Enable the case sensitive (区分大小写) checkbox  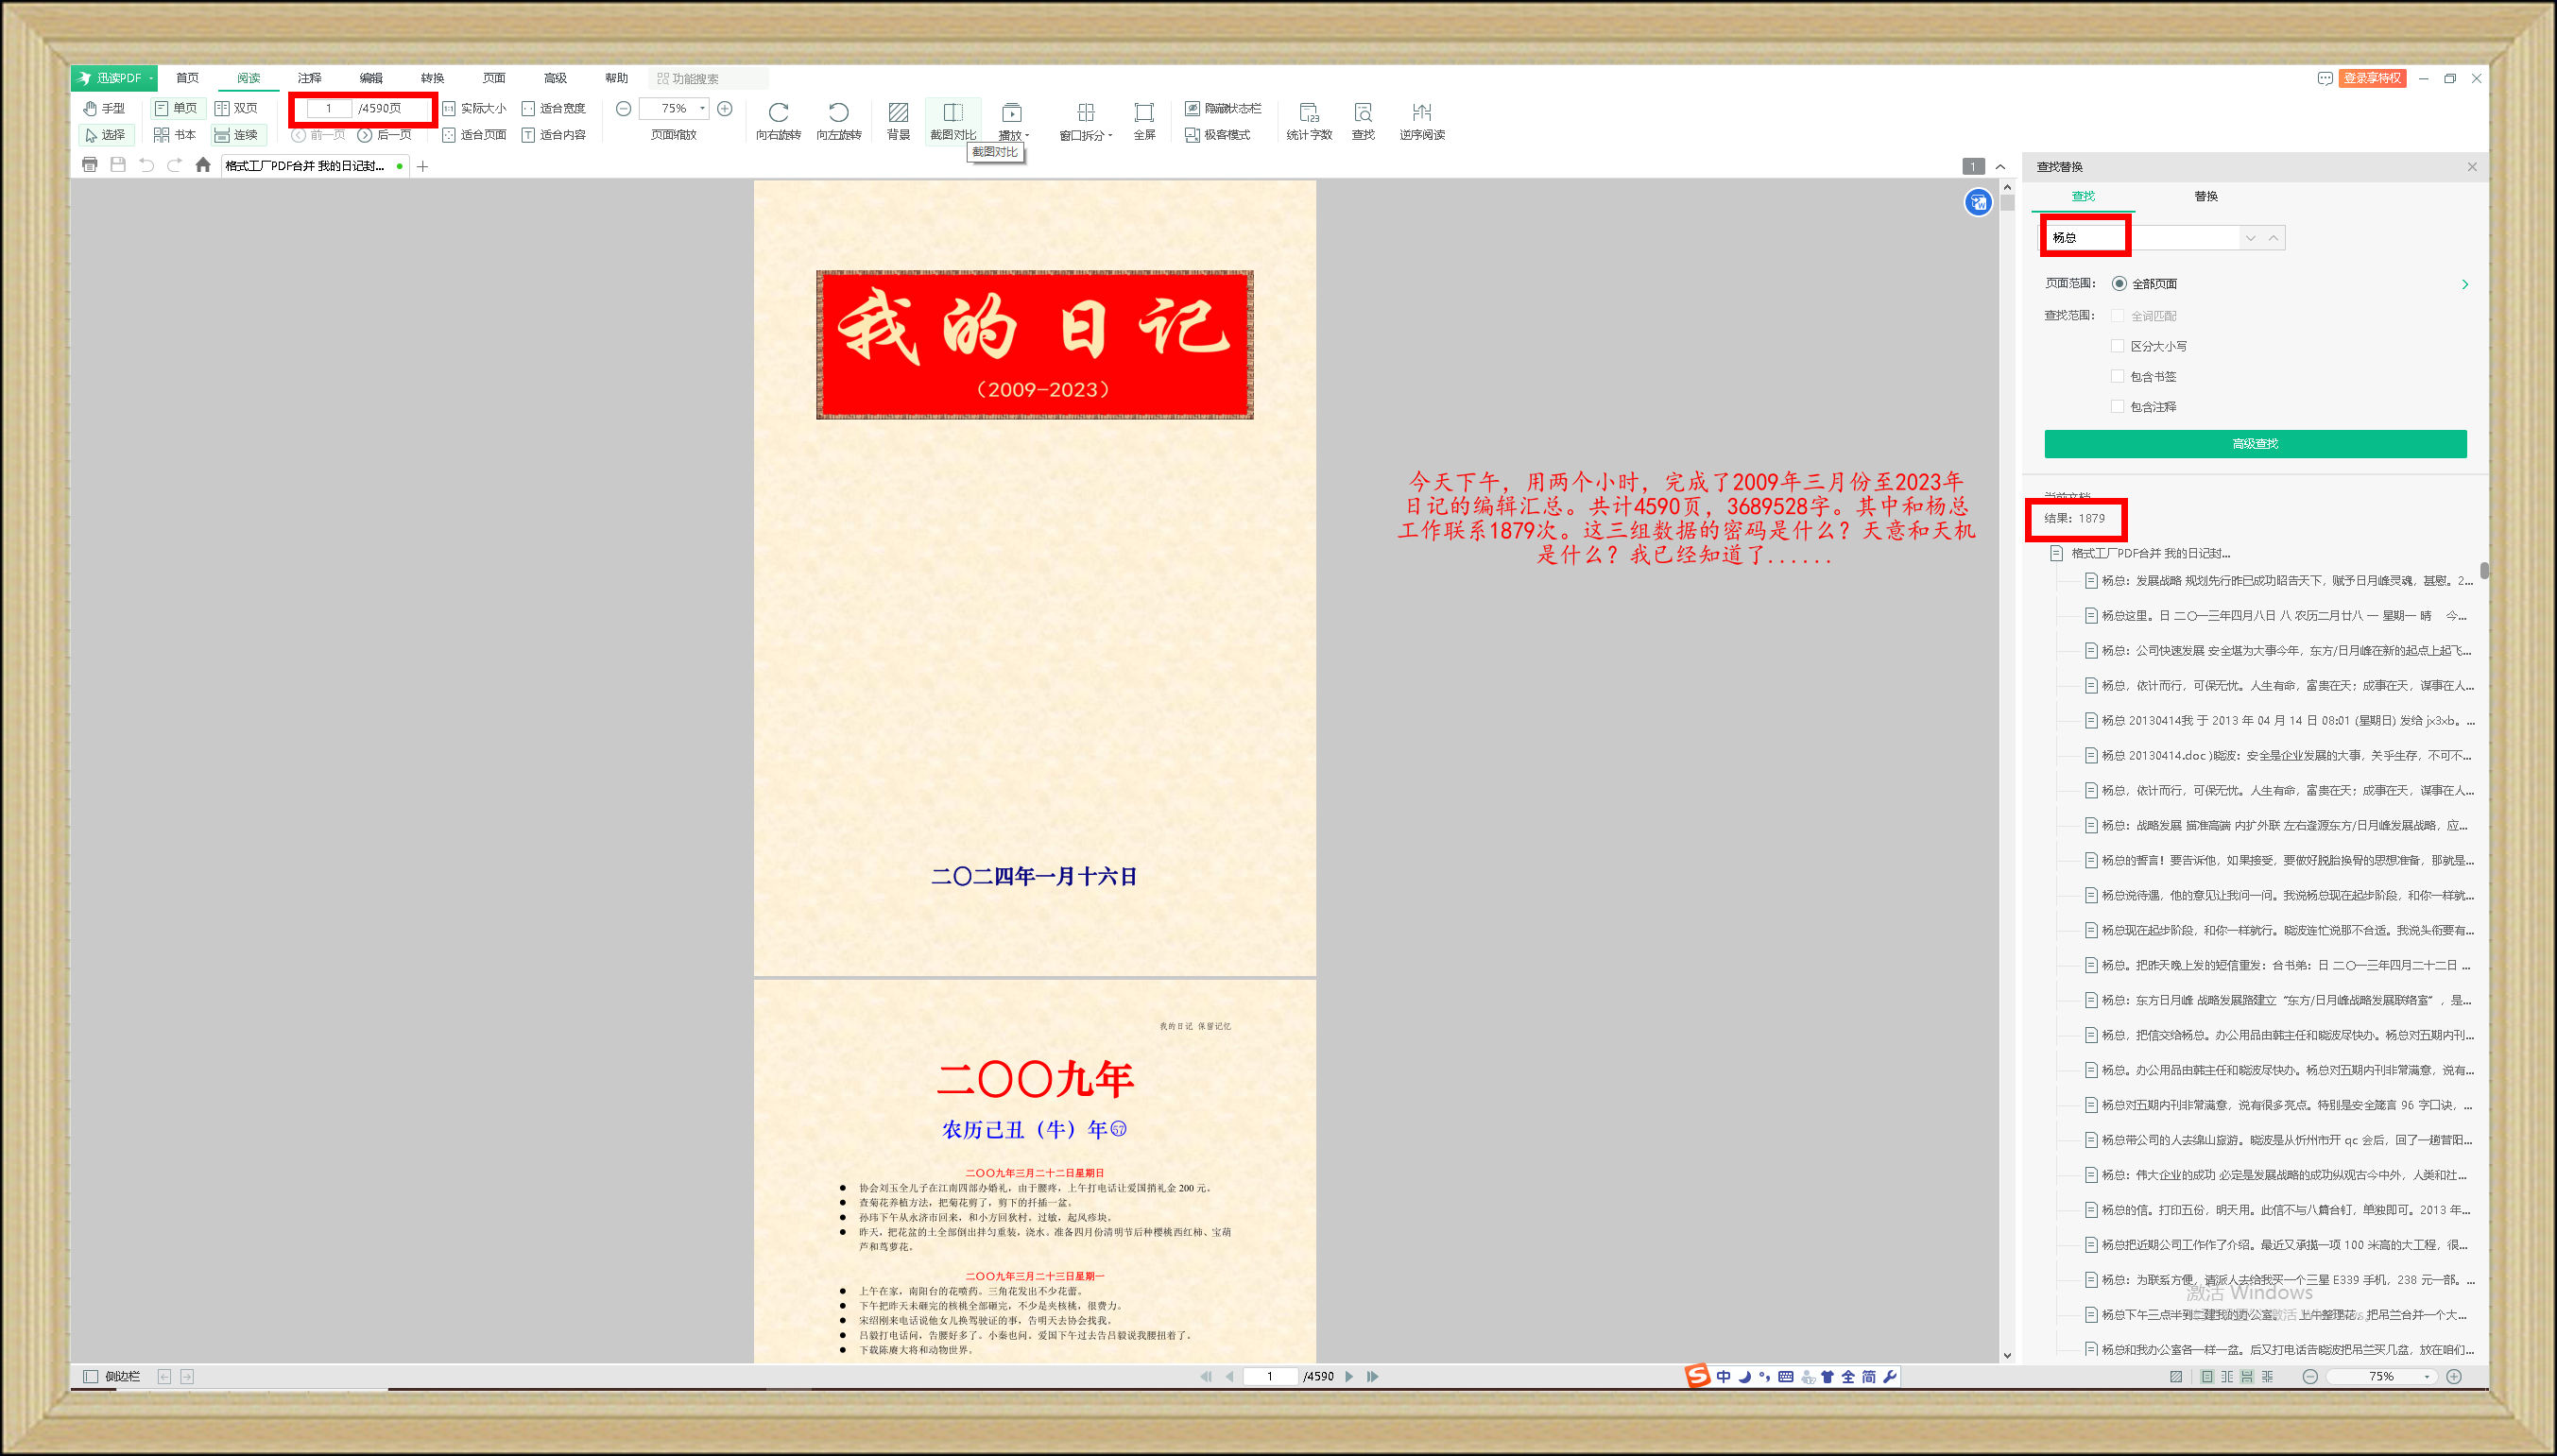coord(2117,346)
